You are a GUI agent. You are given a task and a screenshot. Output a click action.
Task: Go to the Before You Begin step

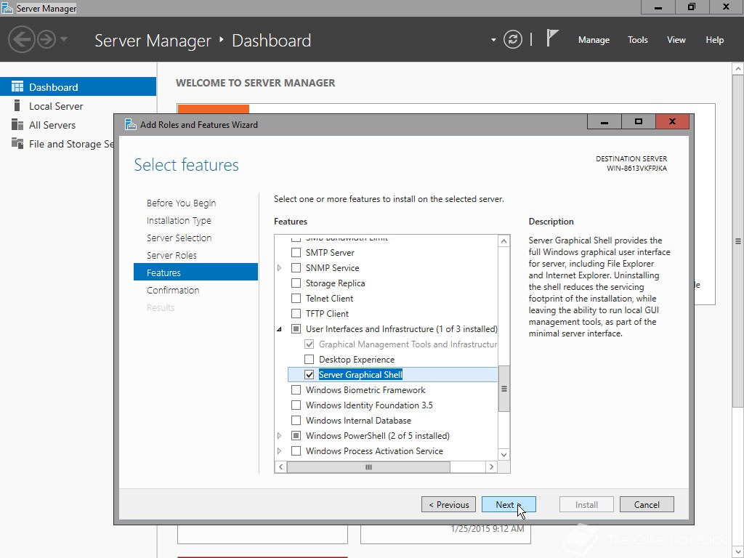(181, 203)
